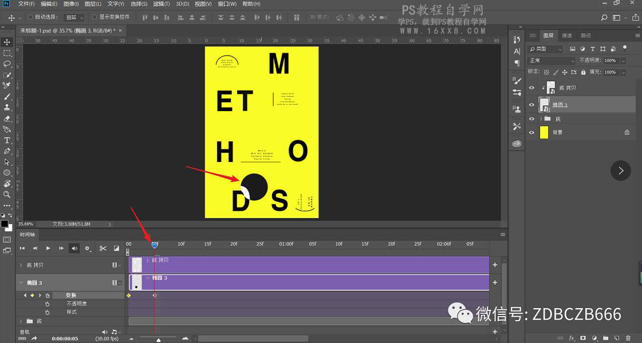Click the scissors split icon in the timeline

[103, 248]
